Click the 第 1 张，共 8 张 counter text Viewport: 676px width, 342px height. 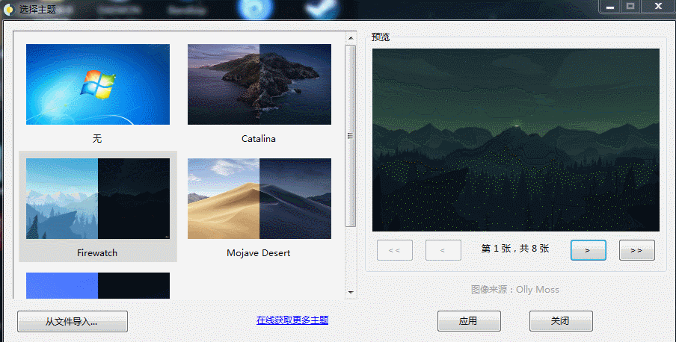tap(515, 249)
